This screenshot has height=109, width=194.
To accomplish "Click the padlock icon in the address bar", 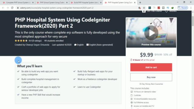I will point(18,8).
